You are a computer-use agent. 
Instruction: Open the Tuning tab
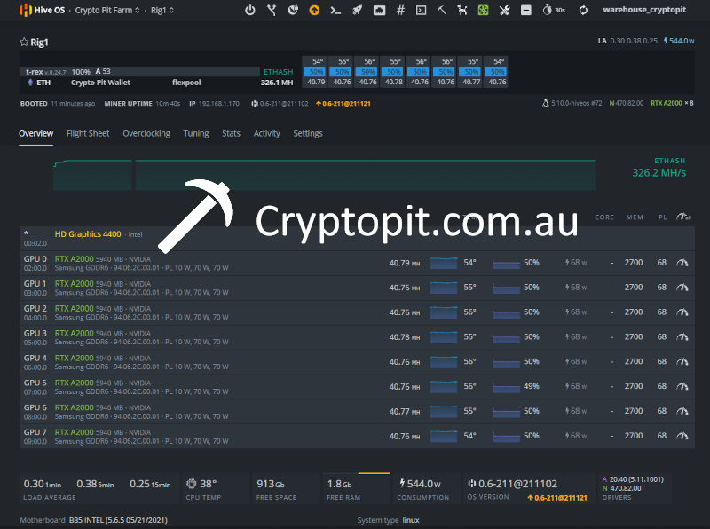(196, 134)
